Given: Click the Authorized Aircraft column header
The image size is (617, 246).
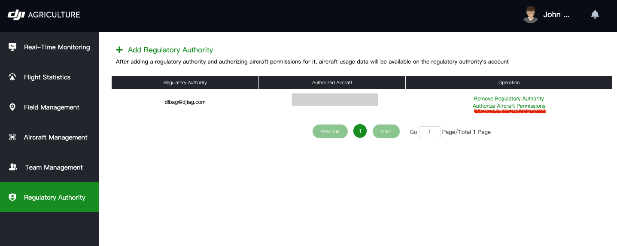Looking at the screenshot, I should click(x=332, y=82).
